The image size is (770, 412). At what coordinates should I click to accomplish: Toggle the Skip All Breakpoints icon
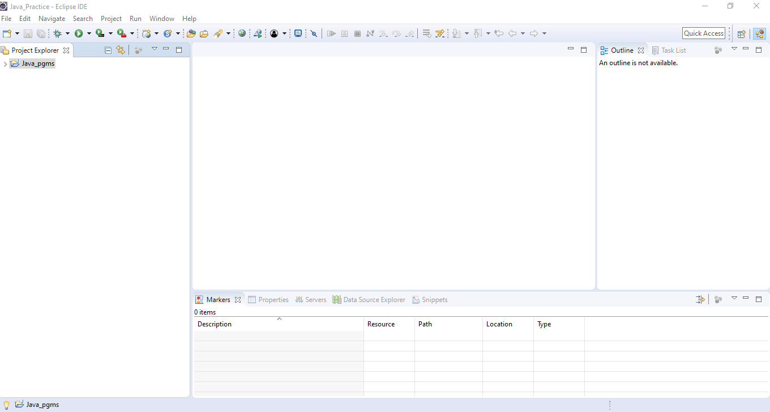tap(314, 33)
